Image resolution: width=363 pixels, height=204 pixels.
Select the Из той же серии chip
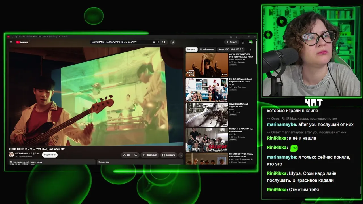[x=207, y=49]
